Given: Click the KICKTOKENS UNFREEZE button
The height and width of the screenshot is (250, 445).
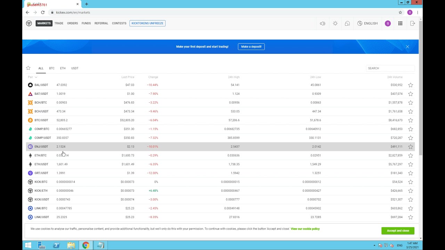Looking at the screenshot, I should (147, 23).
